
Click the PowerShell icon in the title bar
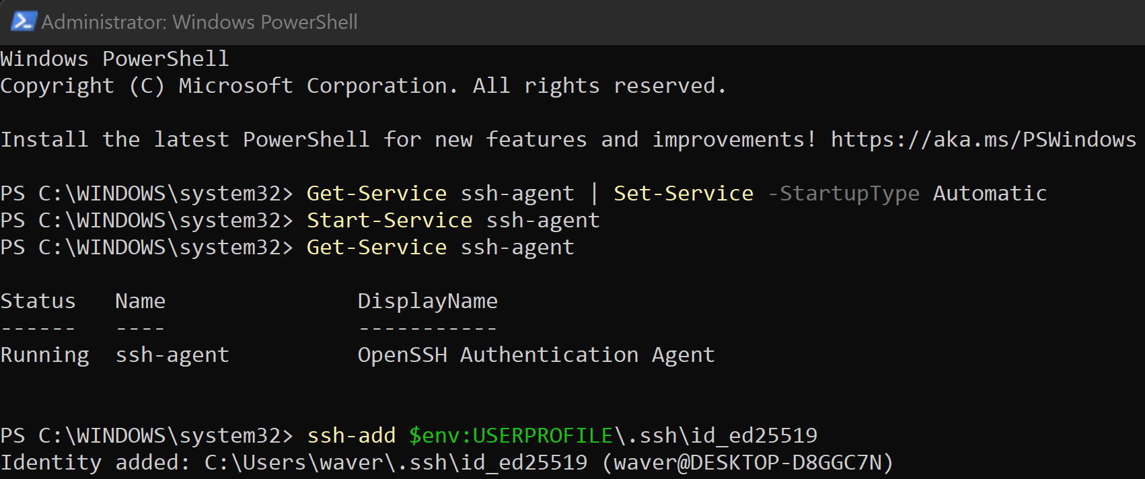23,22
